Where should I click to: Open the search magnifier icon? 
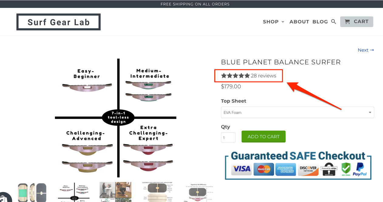coord(334,22)
